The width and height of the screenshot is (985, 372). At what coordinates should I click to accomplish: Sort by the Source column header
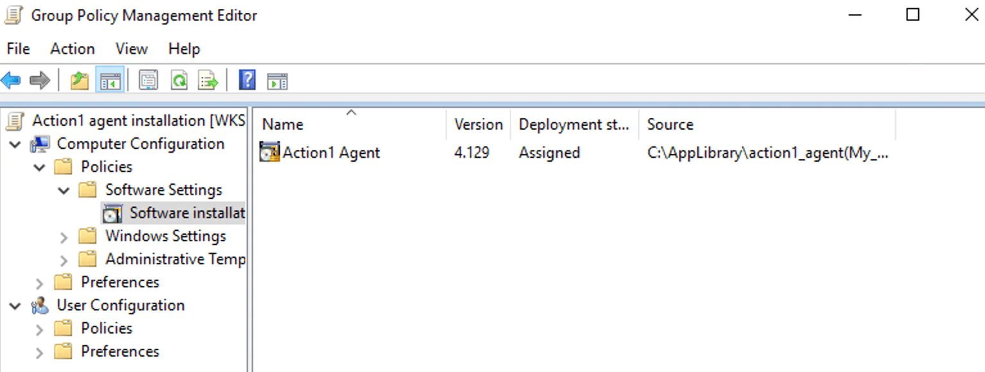pyautogui.click(x=767, y=124)
